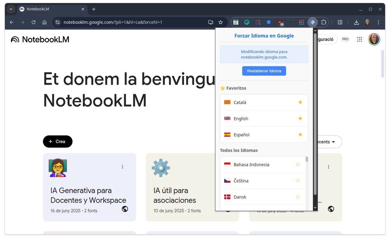Open the browser side panel icon

[340, 22]
